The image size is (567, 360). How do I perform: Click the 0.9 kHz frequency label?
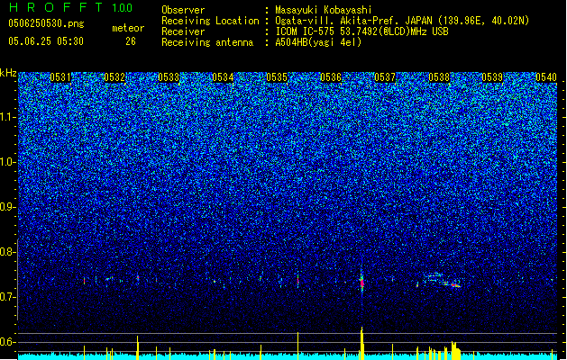click(8, 207)
